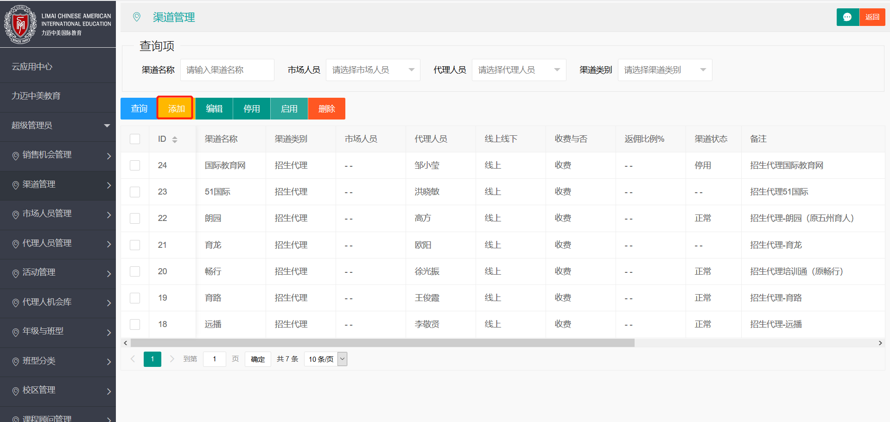
Task: Click the 确定 pagination confirm button
Action: coord(258,359)
